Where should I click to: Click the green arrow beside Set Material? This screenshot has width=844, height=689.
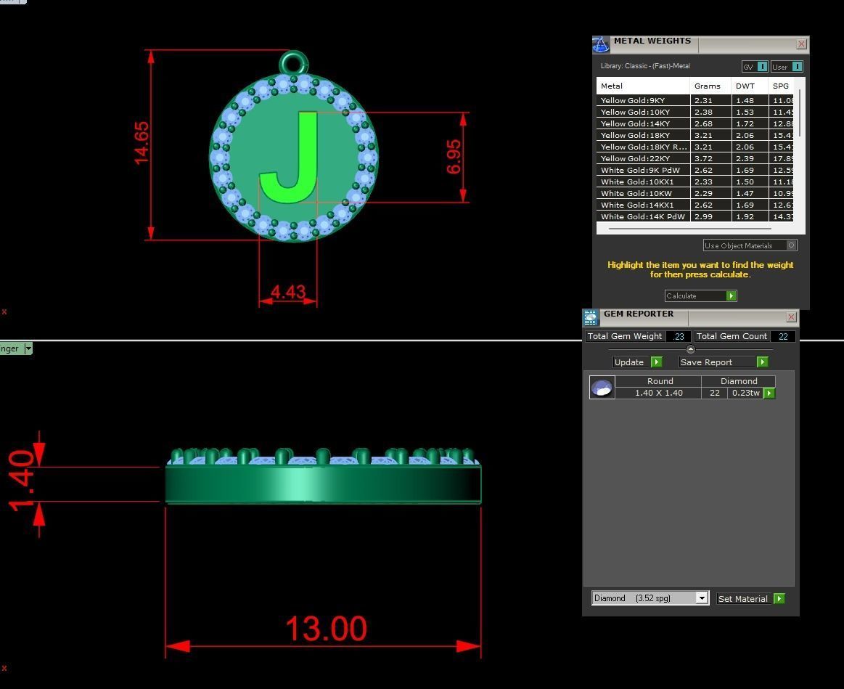(779, 598)
